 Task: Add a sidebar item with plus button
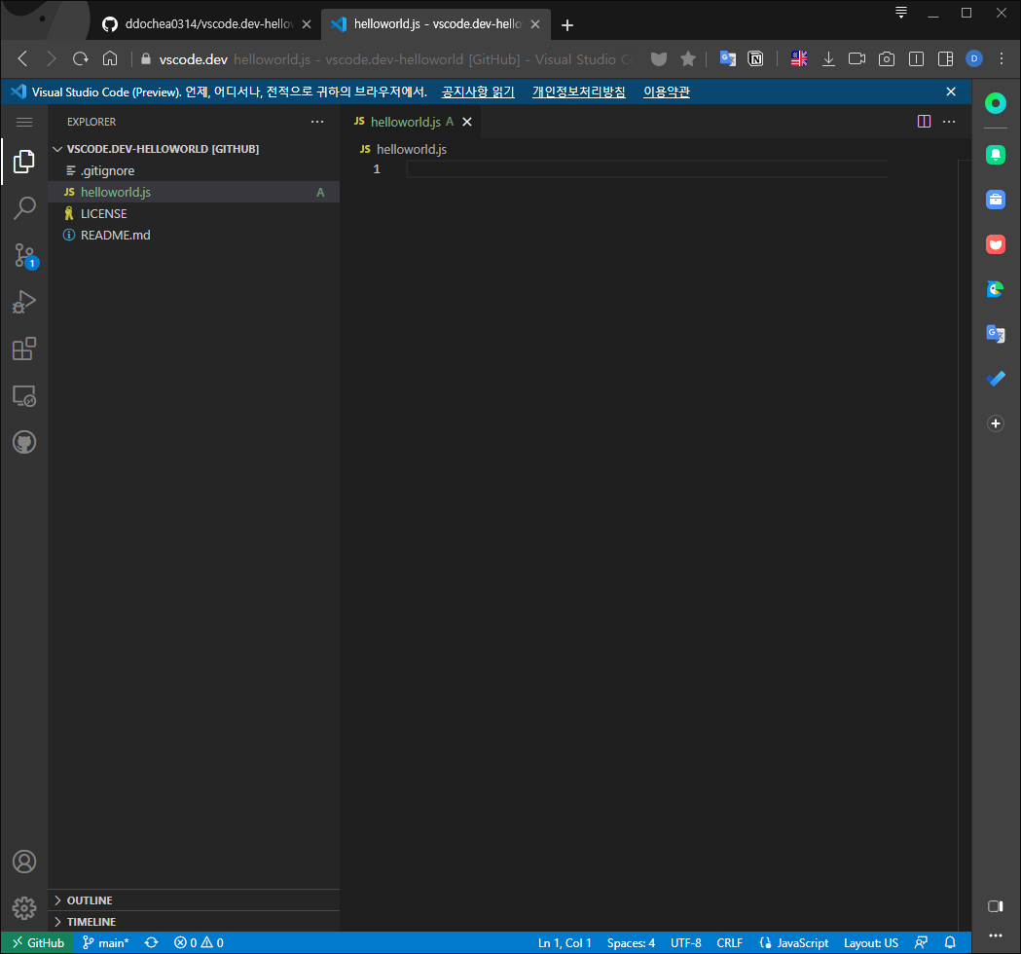click(x=995, y=423)
